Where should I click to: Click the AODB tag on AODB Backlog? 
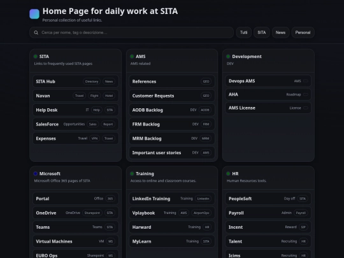tap(205, 110)
